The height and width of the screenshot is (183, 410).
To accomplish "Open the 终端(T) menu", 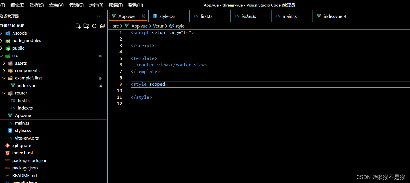I will click(x=116, y=5).
